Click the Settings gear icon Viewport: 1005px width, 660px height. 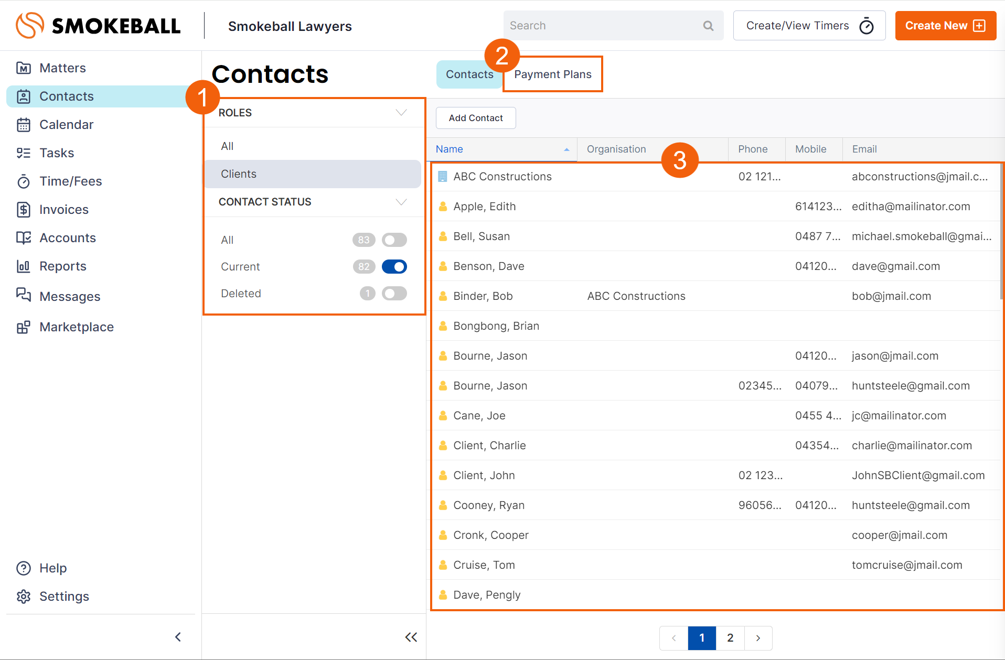click(x=24, y=597)
